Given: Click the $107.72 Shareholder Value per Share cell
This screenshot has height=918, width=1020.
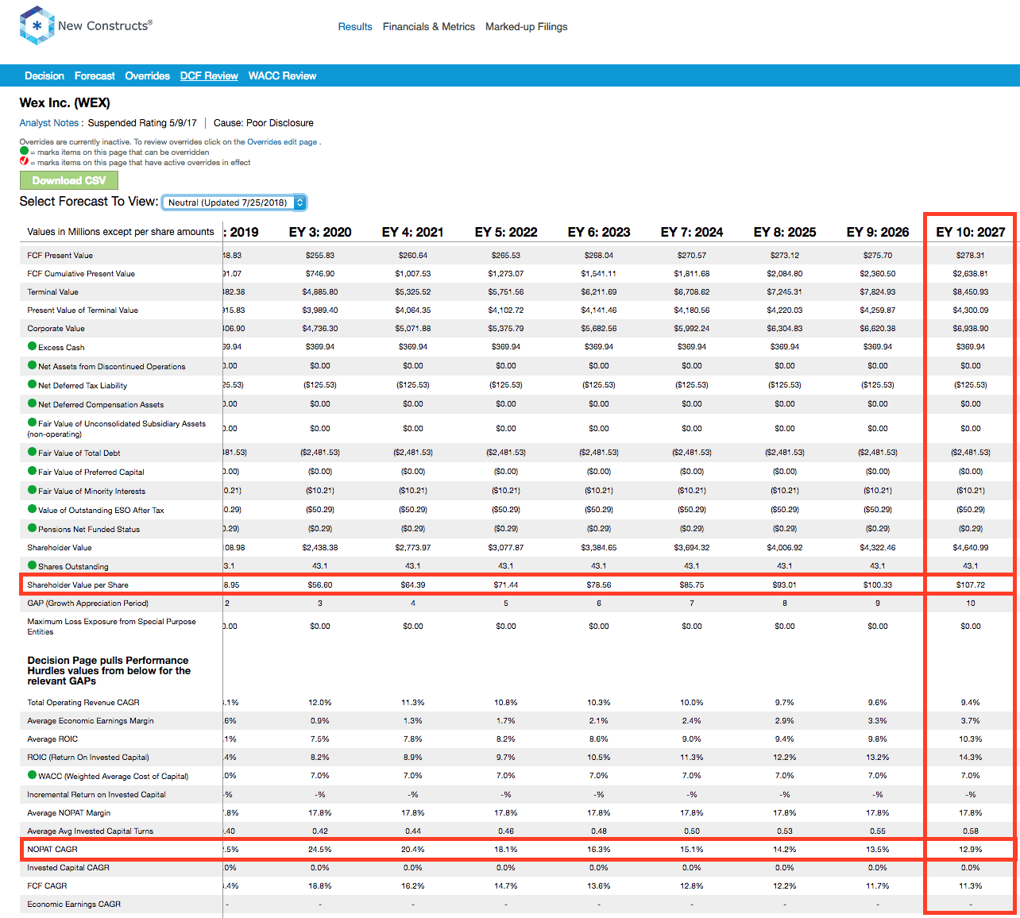Looking at the screenshot, I should (x=971, y=584).
